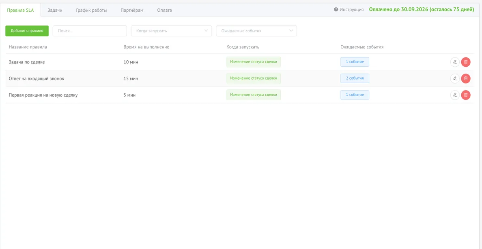Image resolution: width=482 pixels, height=249 pixels.
Task: Click the "10 мин" execution time cell
Action: click(131, 62)
